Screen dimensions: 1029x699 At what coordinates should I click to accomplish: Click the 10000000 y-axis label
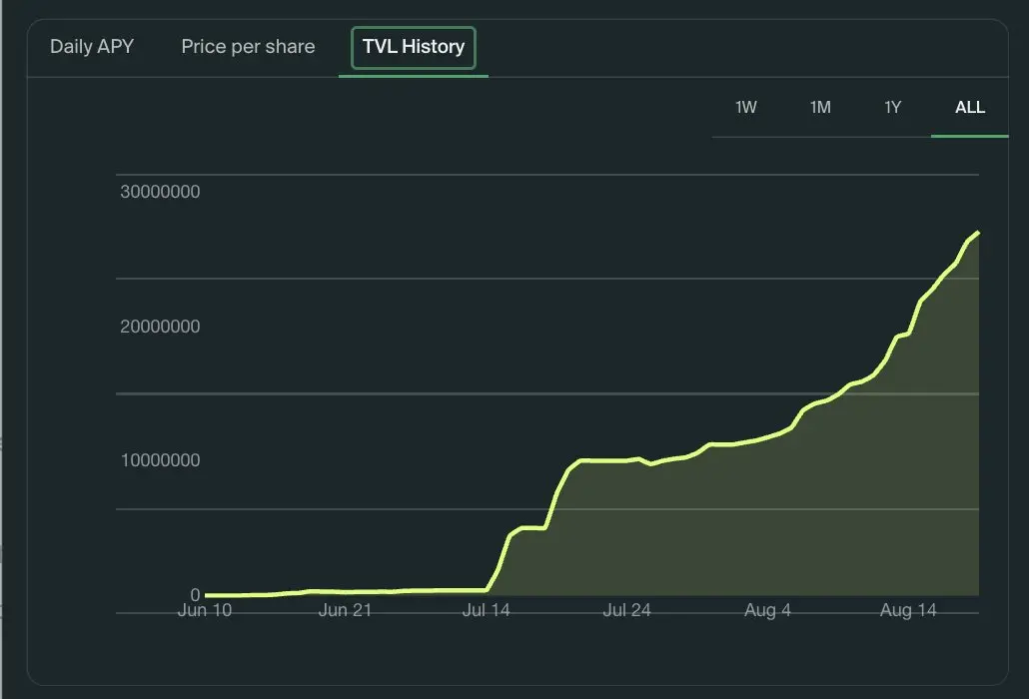pyautogui.click(x=160, y=460)
